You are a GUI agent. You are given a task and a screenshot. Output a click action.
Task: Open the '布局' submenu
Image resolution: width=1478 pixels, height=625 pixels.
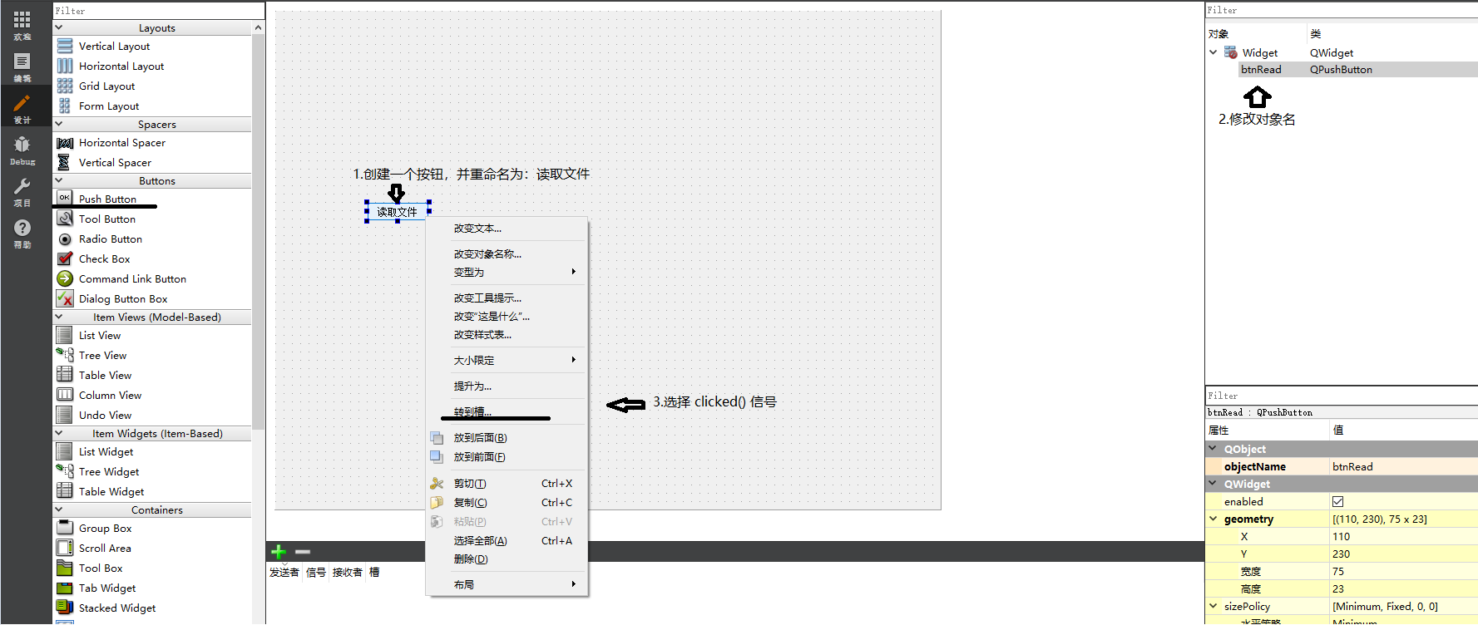[507, 585]
